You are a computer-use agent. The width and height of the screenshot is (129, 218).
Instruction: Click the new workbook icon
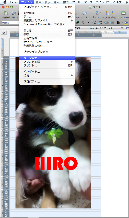pyautogui.click(x=6, y=13)
